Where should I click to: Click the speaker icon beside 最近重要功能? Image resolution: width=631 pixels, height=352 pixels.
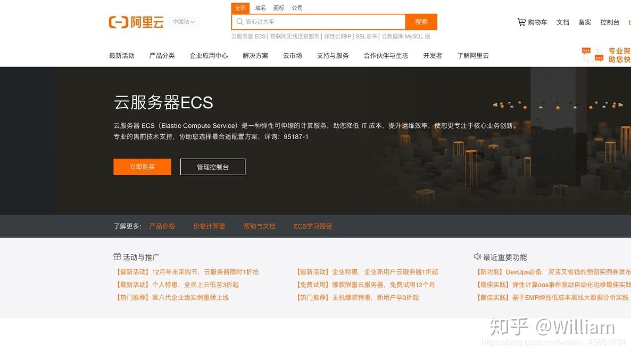tap(477, 256)
